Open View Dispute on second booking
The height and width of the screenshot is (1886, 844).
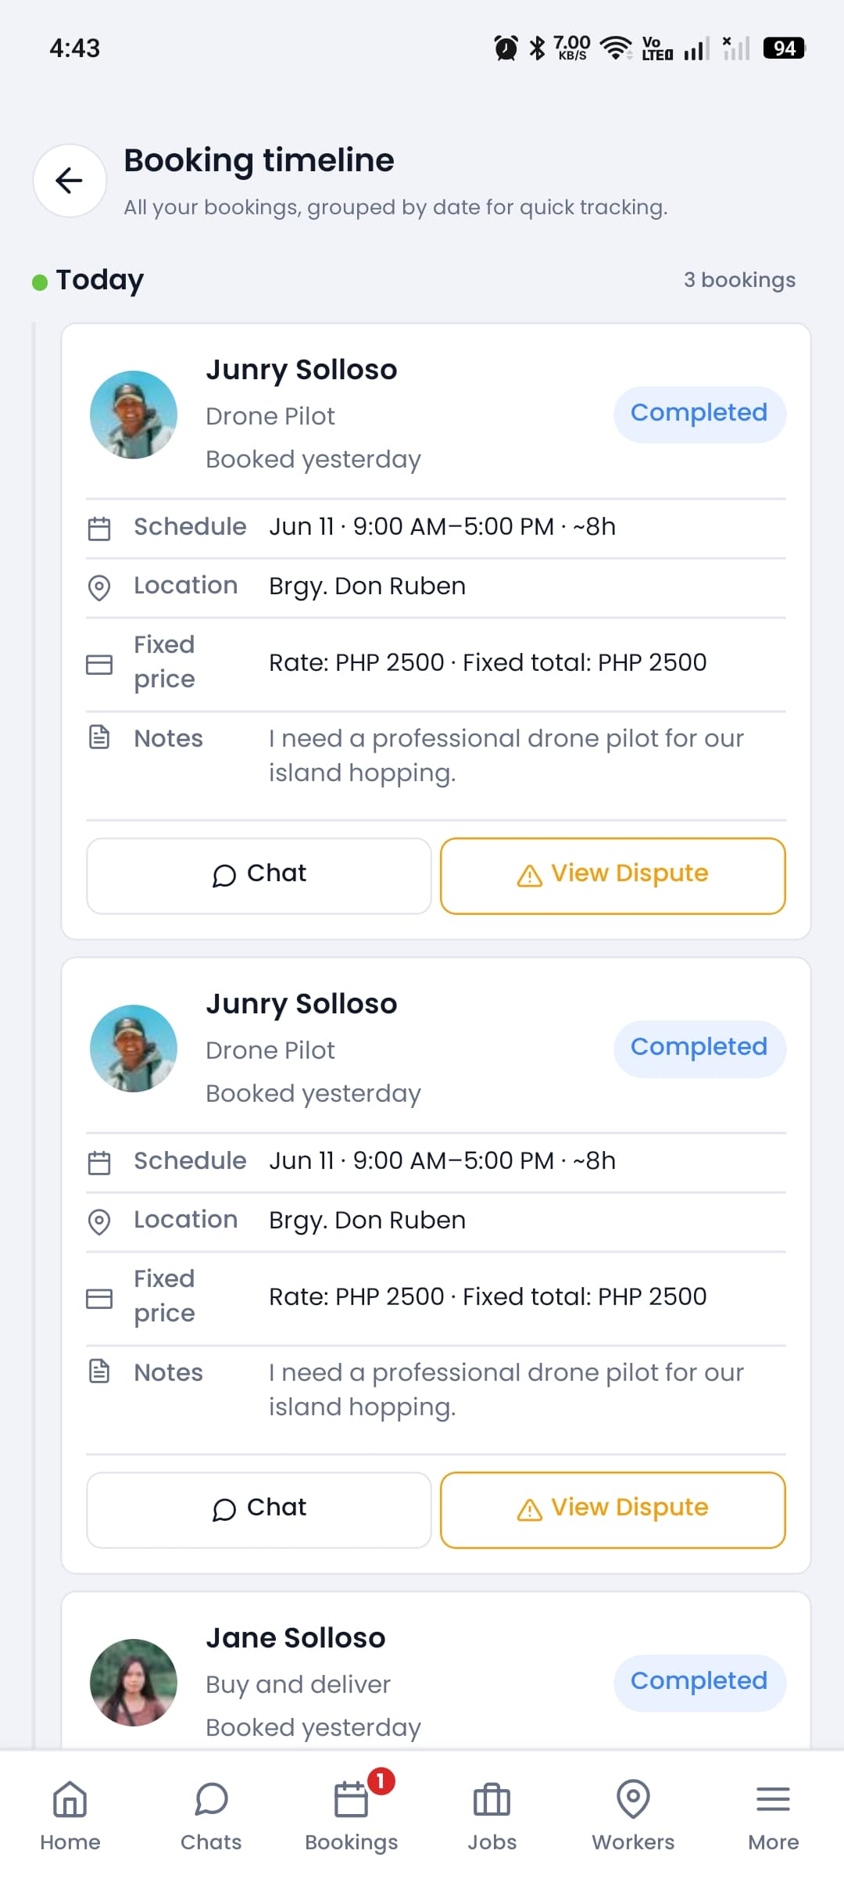coord(613,1510)
